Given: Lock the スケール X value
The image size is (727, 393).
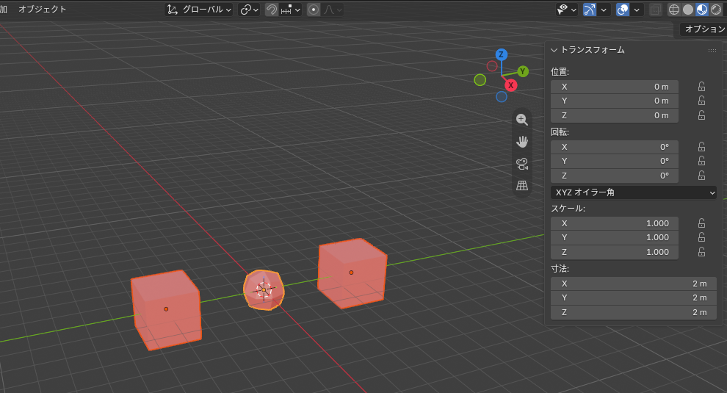Looking at the screenshot, I should pyautogui.click(x=701, y=223).
